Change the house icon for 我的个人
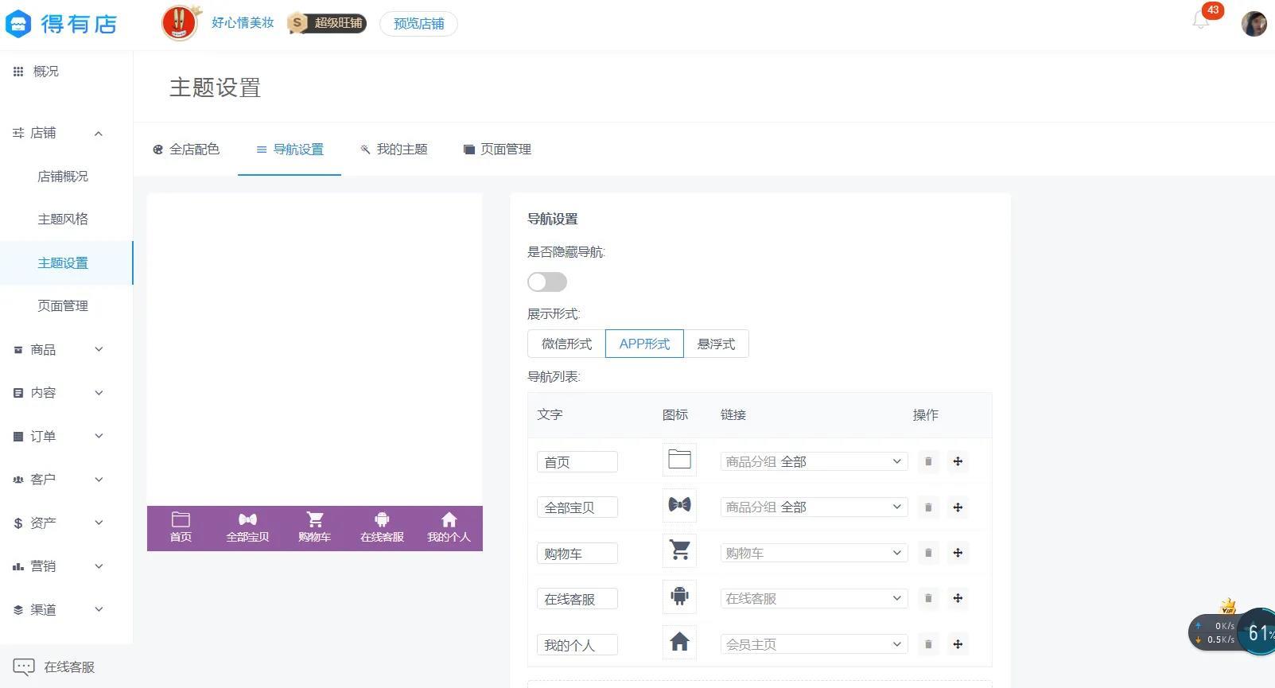This screenshot has height=688, width=1275. (x=679, y=642)
